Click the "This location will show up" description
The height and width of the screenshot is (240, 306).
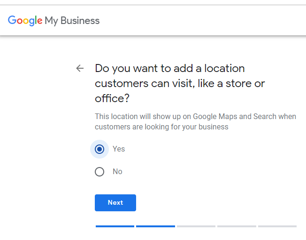click(x=195, y=122)
